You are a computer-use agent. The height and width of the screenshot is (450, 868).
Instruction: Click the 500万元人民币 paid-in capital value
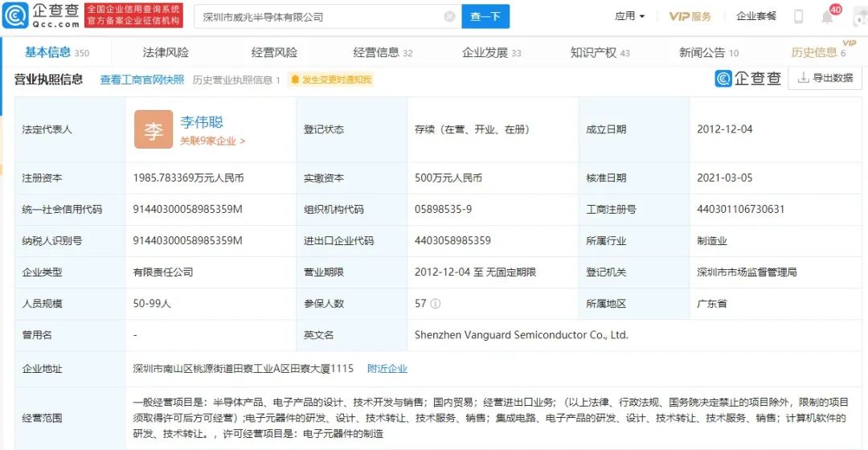pos(448,178)
